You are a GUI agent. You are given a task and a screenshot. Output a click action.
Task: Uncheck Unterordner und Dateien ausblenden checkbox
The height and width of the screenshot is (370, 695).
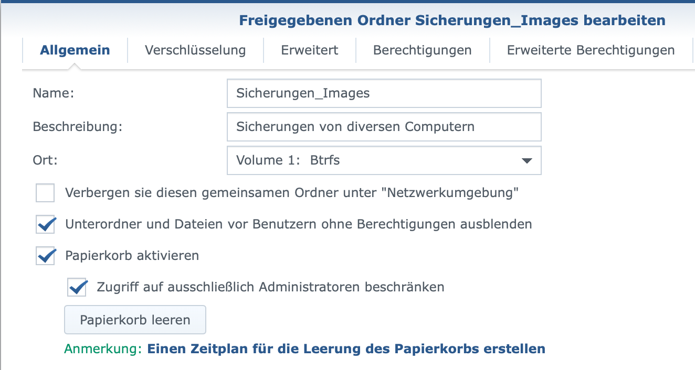coord(46,224)
